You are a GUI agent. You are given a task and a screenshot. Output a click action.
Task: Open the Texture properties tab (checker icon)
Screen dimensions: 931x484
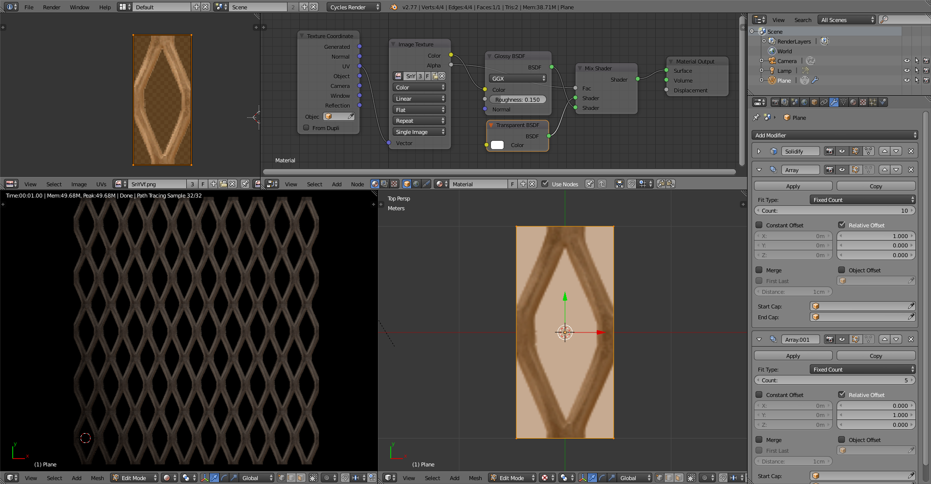click(x=863, y=102)
